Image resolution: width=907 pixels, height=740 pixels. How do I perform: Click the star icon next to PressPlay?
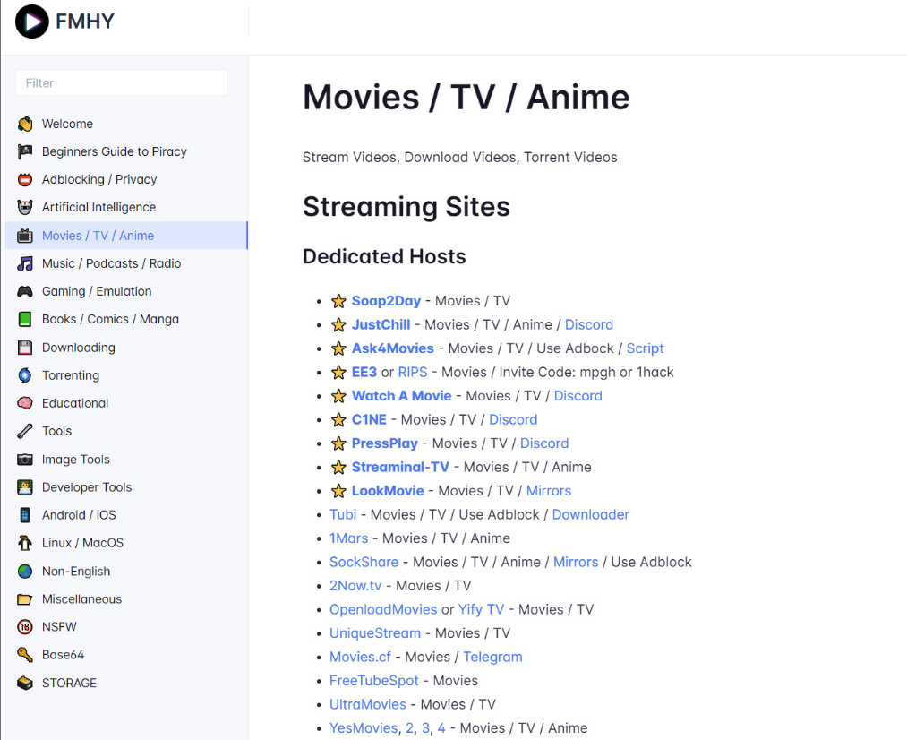pos(338,443)
